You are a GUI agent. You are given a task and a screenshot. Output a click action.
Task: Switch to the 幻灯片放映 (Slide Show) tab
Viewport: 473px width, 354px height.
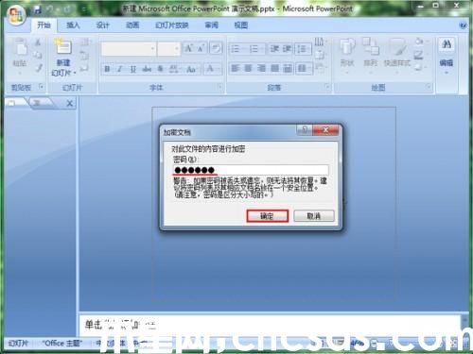coord(172,25)
